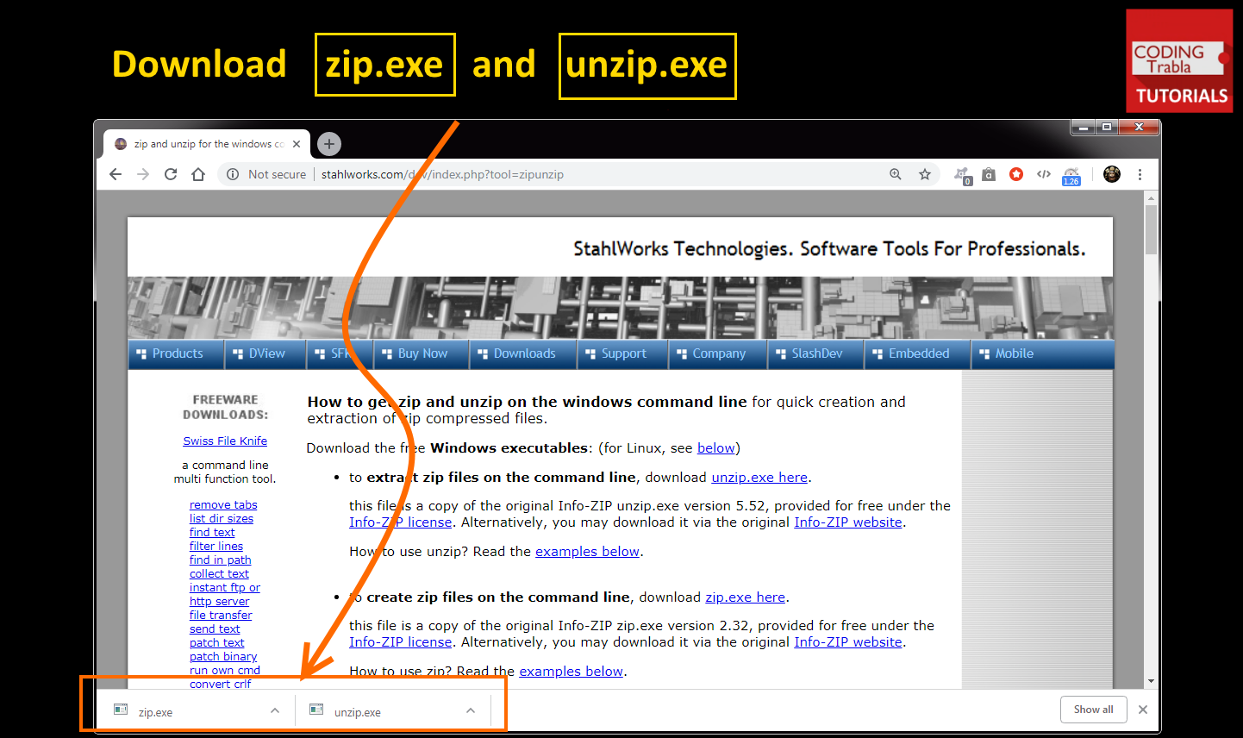This screenshot has height=738, width=1243.
Task: Open the collect text link
Action: point(219,573)
